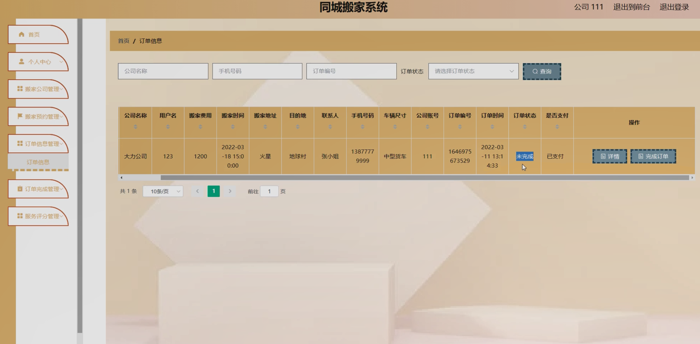Click the 张小姐 contact cell
Image resolution: width=700 pixels, height=344 pixels.
tap(330, 156)
